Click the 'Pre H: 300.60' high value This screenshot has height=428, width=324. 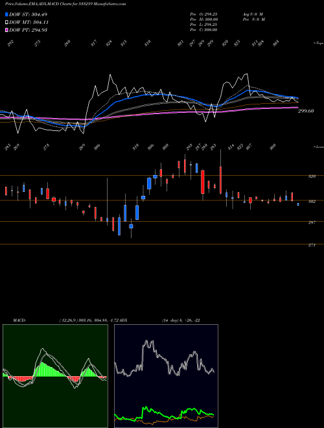click(203, 19)
